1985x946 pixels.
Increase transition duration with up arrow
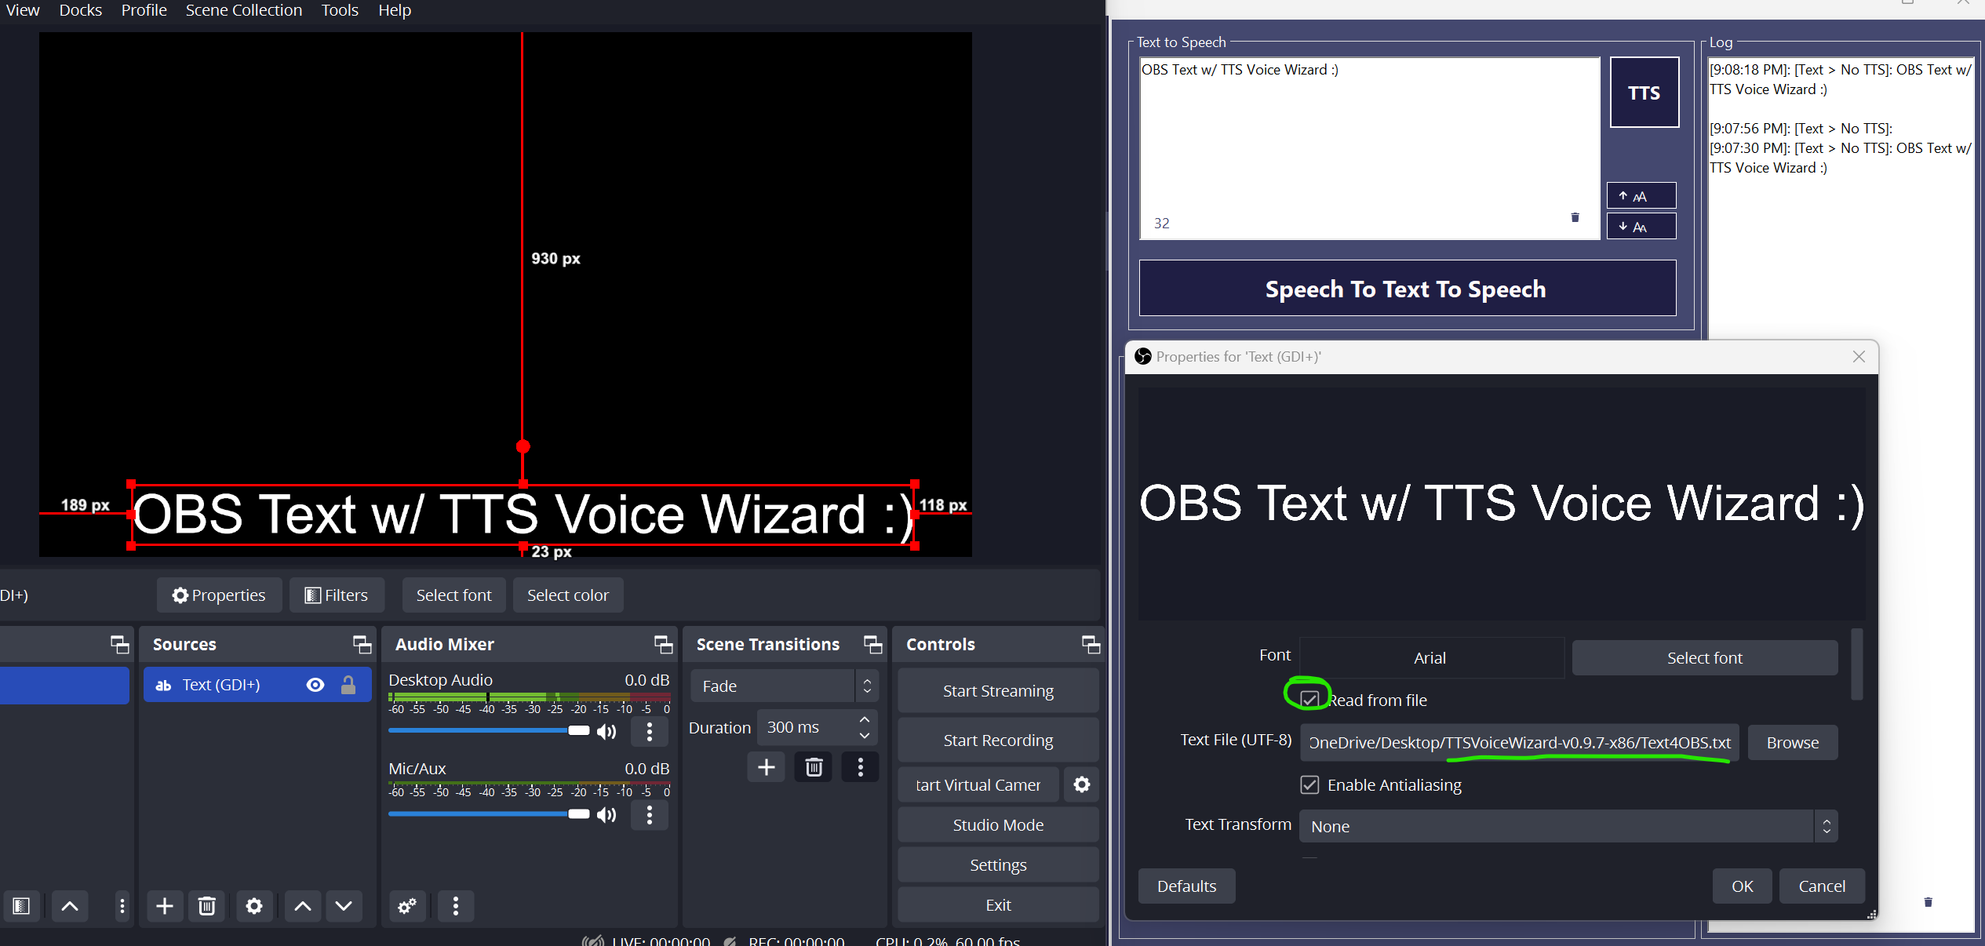pyautogui.click(x=865, y=719)
